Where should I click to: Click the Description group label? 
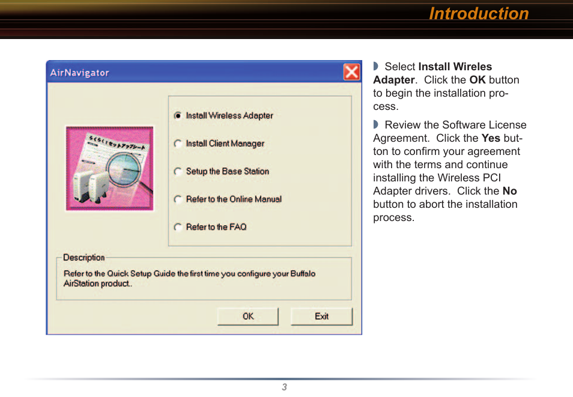83,258
